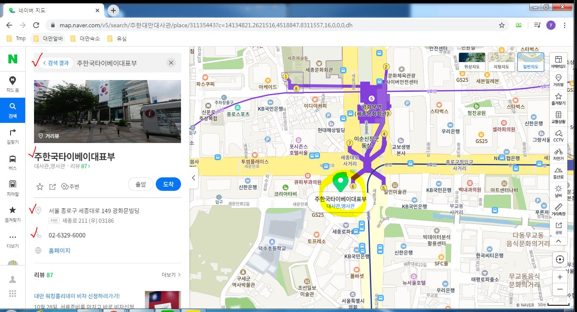Click the 이디야커피 map marker
The height and width of the screenshot is (312, 577).
[315, 103]
